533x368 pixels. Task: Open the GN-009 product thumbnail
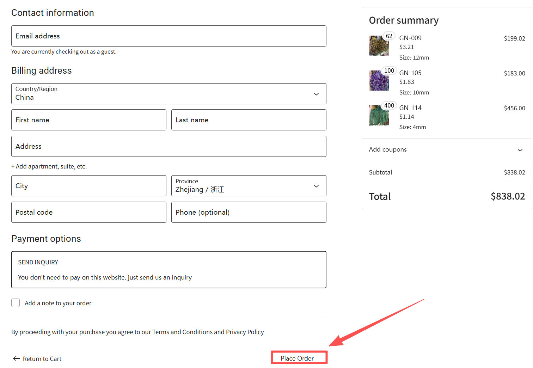point(379,46)
